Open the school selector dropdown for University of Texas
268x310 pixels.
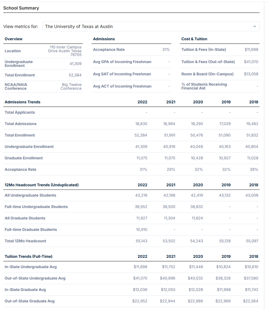tap(151, 27)
